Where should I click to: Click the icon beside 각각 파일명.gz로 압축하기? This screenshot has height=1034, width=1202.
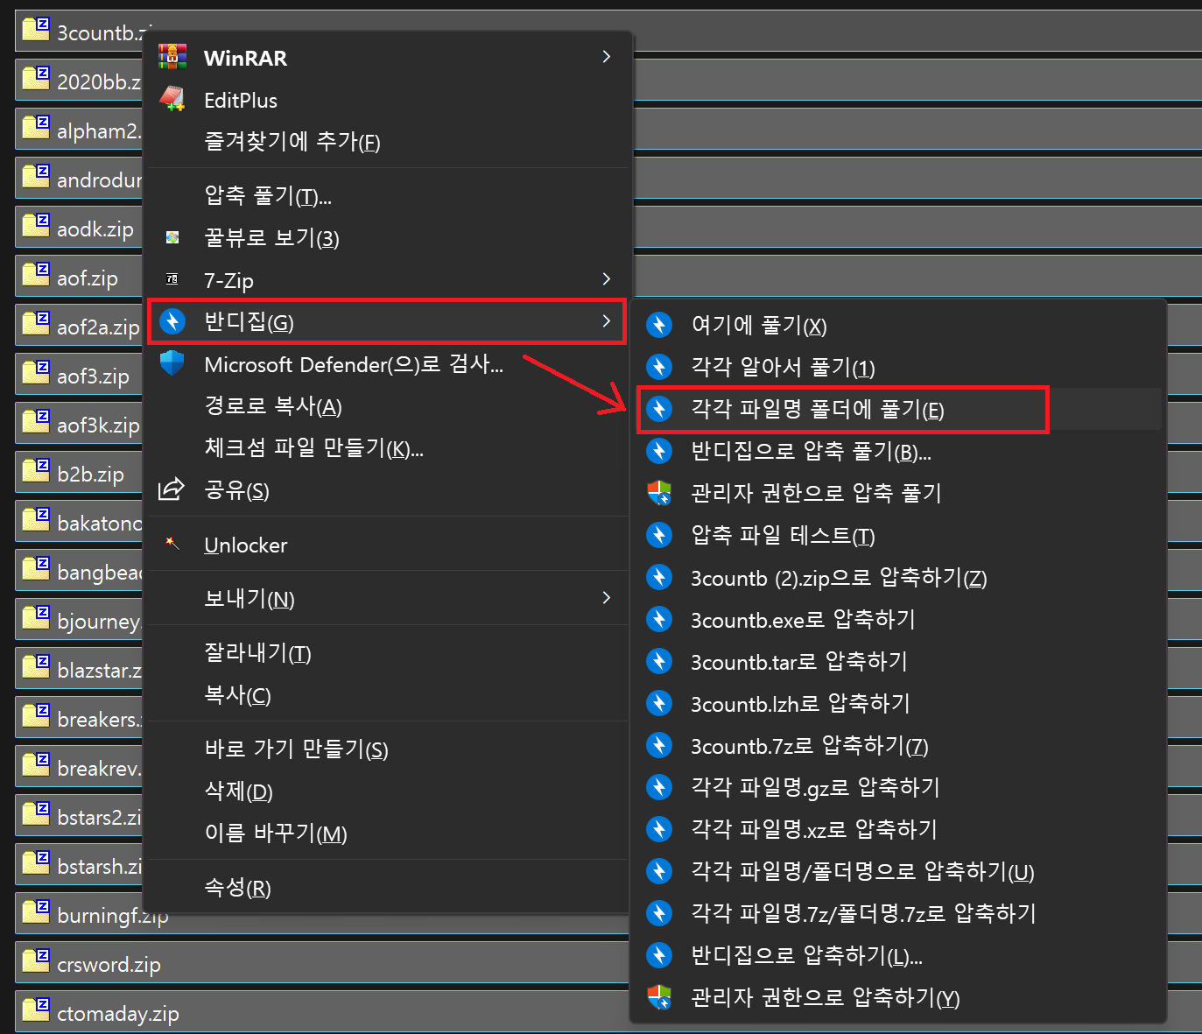tap(659, 787)
